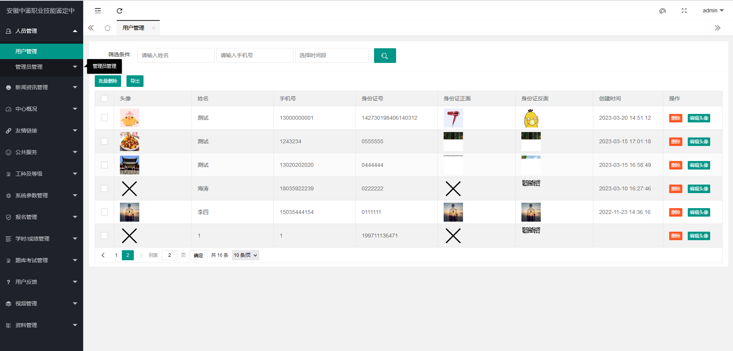The image size is (733, 351).
Task: Select the checkbox for 李四 row
Action: [104, 212]
